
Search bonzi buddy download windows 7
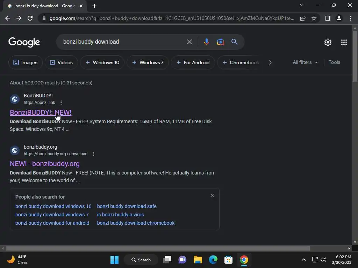pos(52,215)
